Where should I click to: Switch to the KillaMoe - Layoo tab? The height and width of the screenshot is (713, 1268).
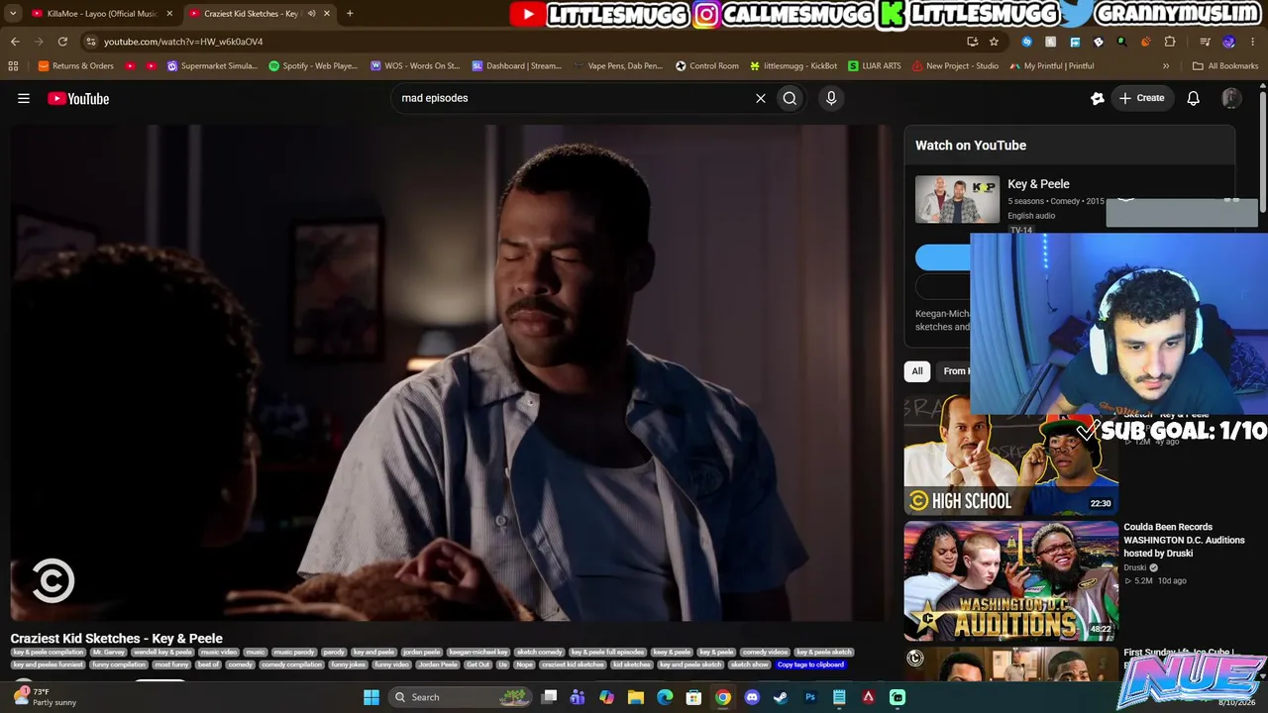tap(100, 14)
